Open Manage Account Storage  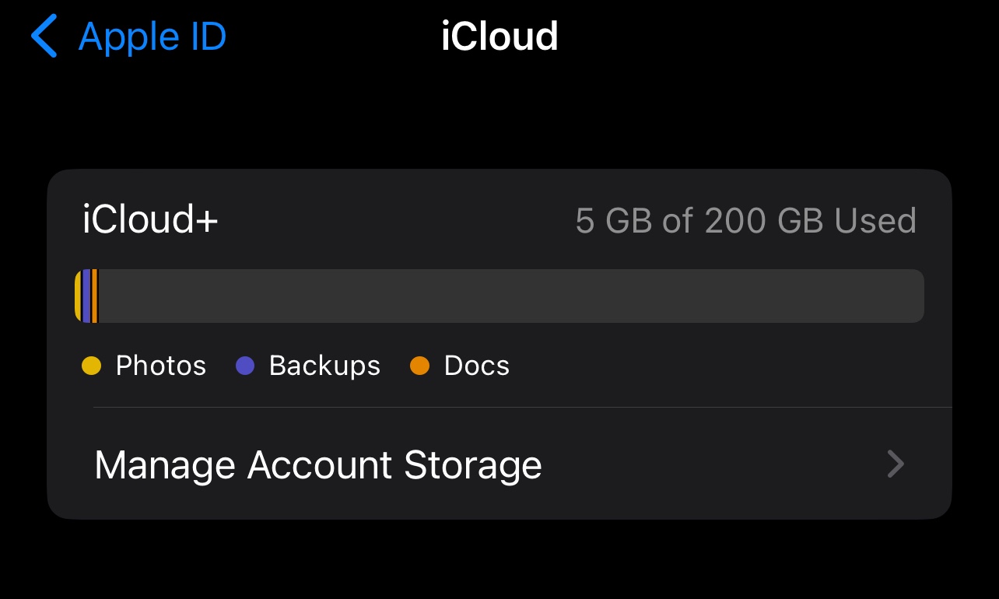click(317, 465)
